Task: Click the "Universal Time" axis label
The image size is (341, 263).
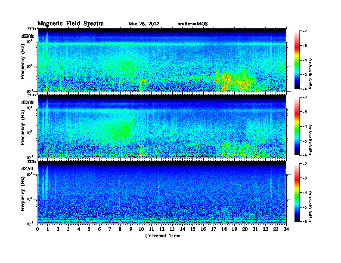Action: pos(162,235)
